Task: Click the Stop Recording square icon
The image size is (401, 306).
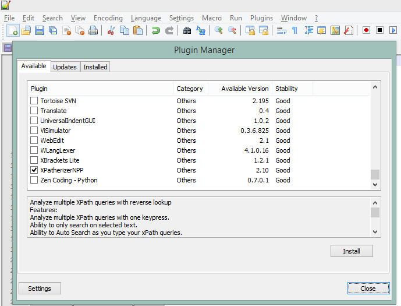Action: (380, 30)
